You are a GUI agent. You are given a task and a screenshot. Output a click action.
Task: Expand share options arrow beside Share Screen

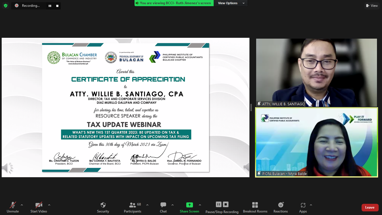tap(200, 205)
